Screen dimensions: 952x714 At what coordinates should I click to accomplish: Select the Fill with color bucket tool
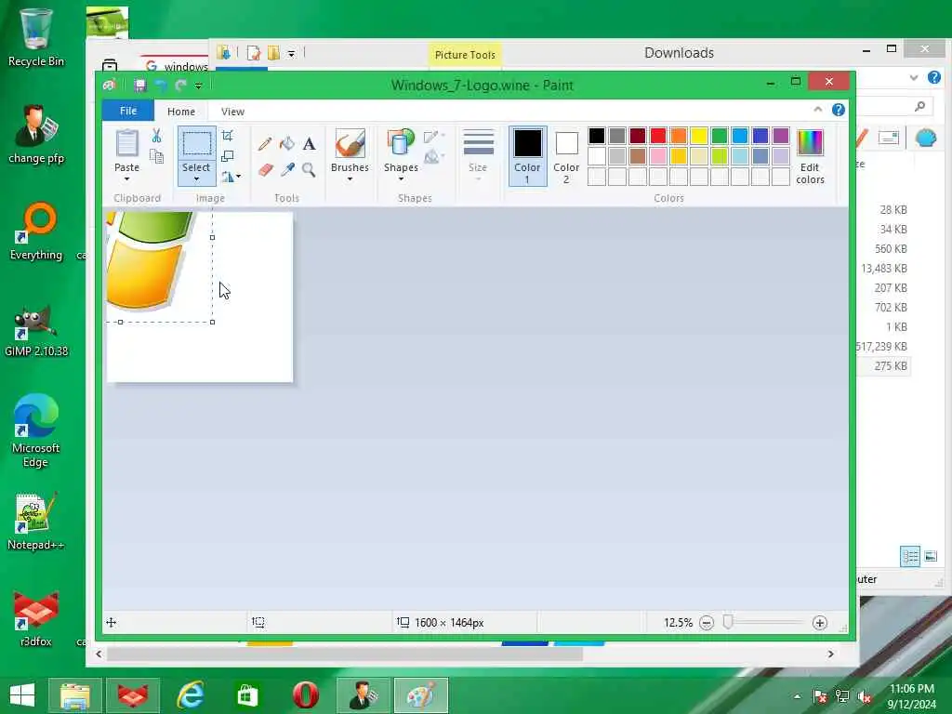(x=287, y=144)
